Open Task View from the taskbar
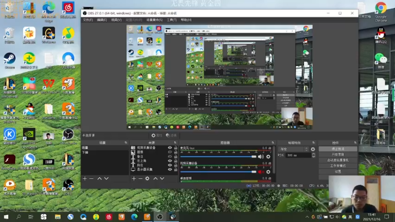Image resolution: width=395 pixels, height=222 pixels. click(x=31, y=217)
